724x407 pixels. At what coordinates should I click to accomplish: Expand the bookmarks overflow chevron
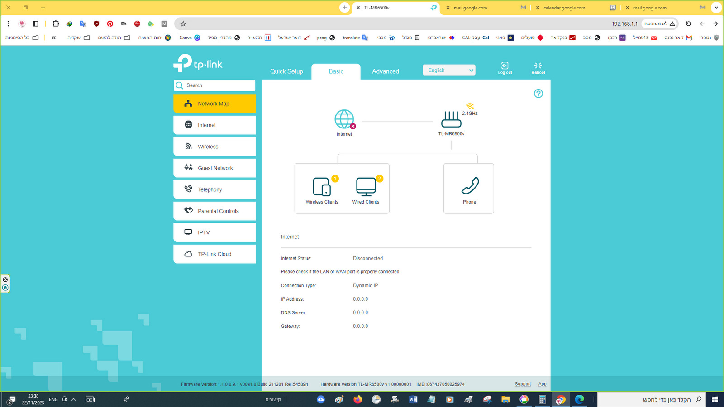(x=53, y=38)
